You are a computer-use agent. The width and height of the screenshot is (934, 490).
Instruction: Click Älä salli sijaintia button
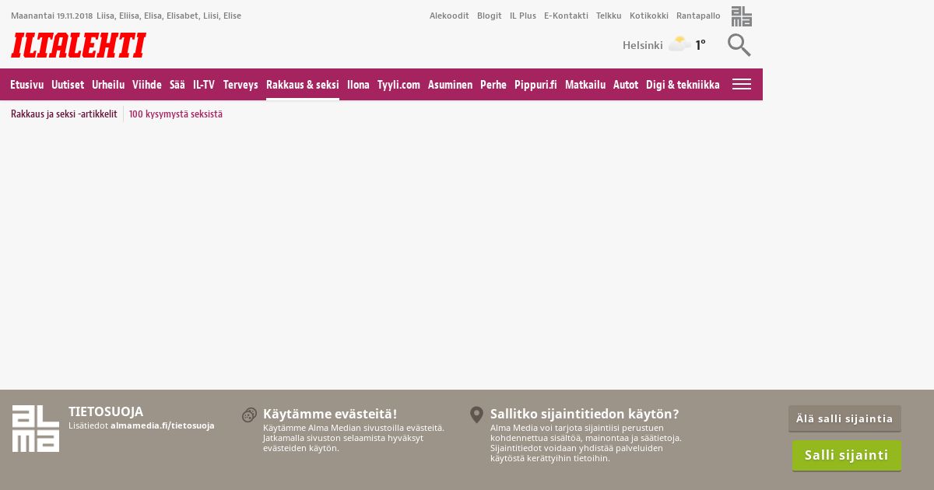[x=844, y=418]
